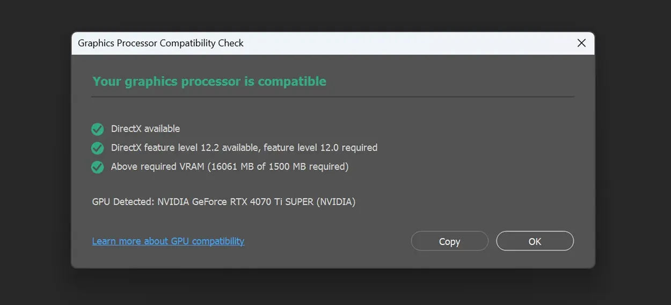This screenshot has width=671, height=305.
Task: Click the checkmark icon next to feature level 12.2
Action: tap(97, 148)
